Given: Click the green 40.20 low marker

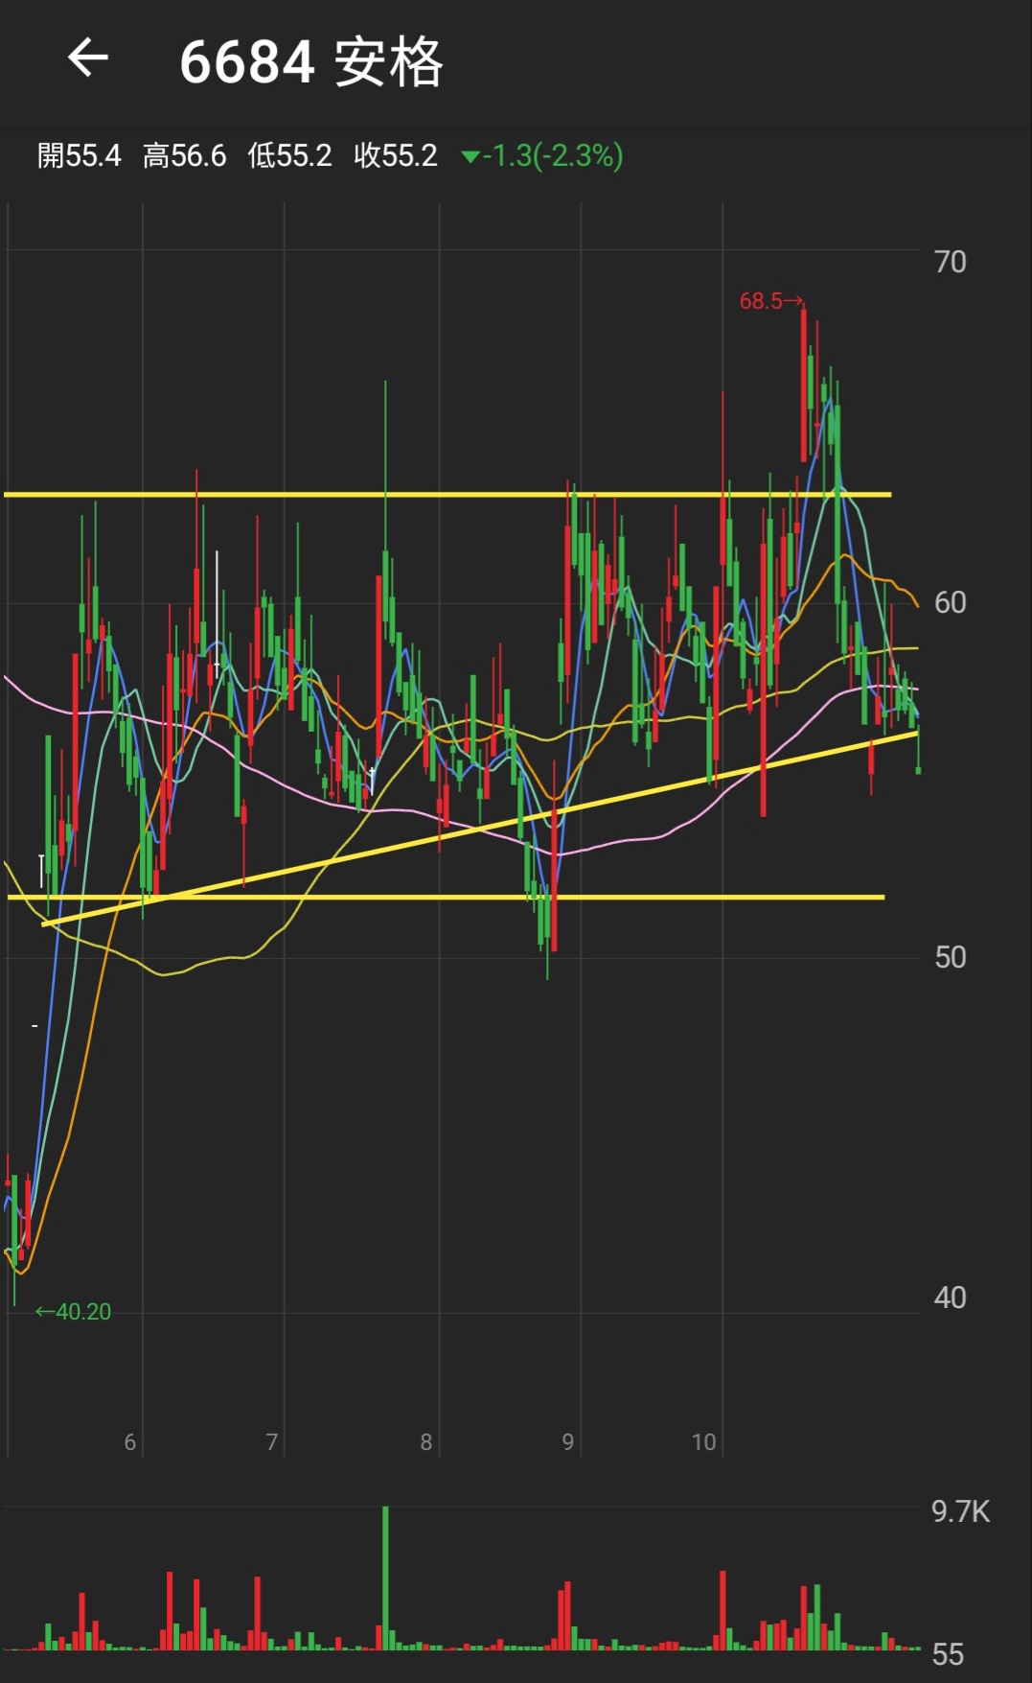Looking at the screenshot, I should [75, 1311].
